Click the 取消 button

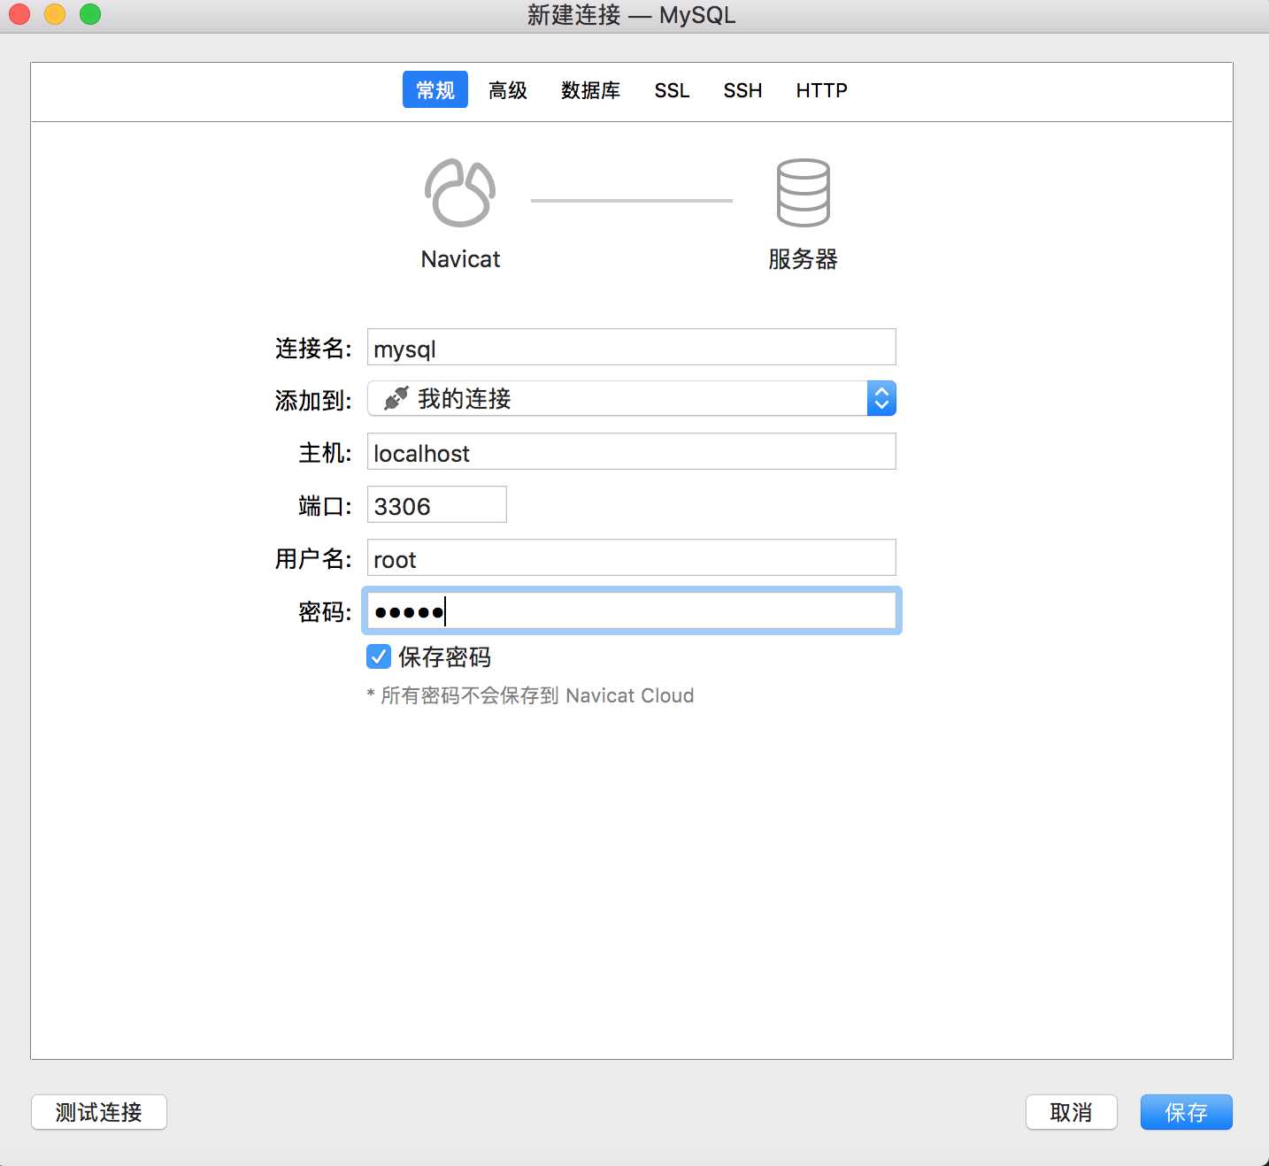pyautogui.click(x=1071, y=1112)
